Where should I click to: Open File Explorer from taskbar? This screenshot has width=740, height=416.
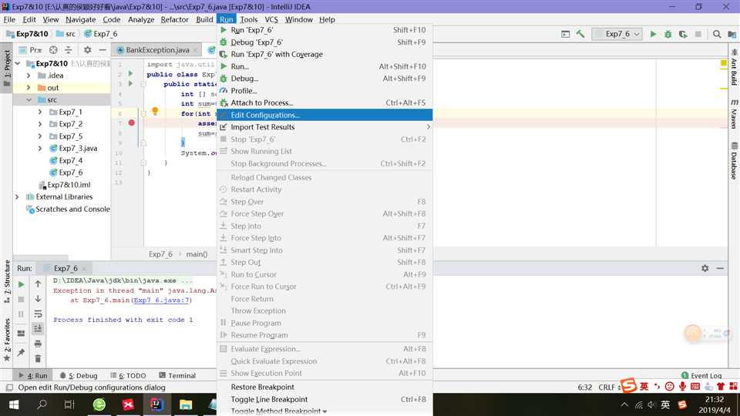click(x=186, y=404)
